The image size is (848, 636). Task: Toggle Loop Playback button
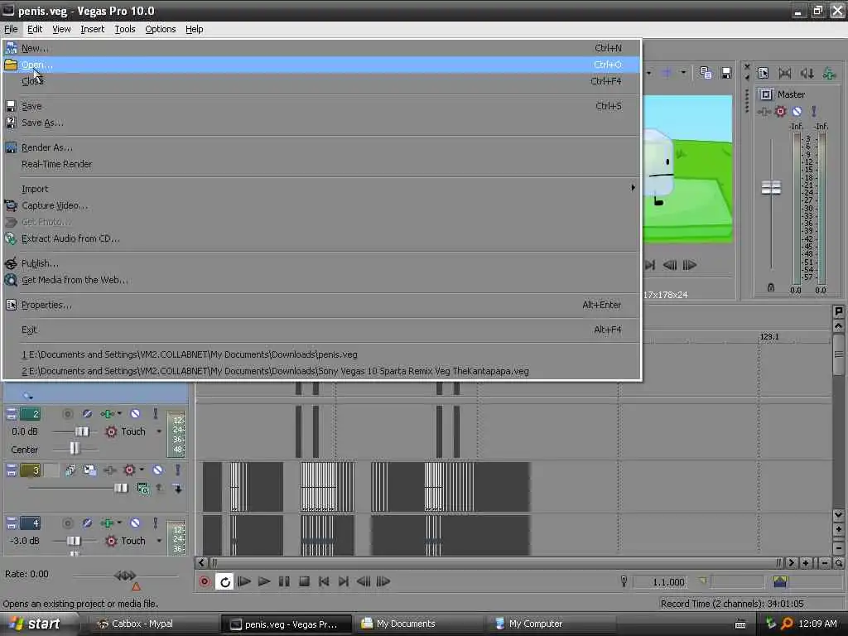click(224, 582)
